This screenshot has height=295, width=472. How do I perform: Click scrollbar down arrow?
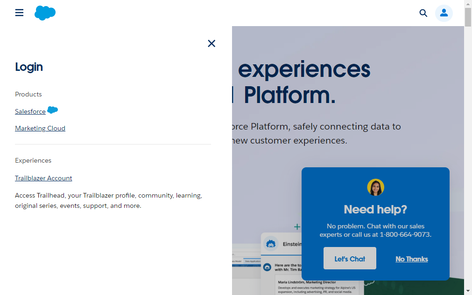468,291
